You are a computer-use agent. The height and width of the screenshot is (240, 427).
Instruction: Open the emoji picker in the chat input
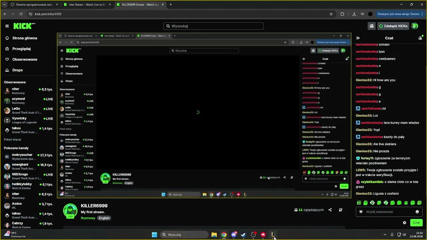click(x=417, y=212)
